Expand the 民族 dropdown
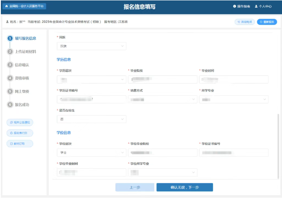 point(91,46)
